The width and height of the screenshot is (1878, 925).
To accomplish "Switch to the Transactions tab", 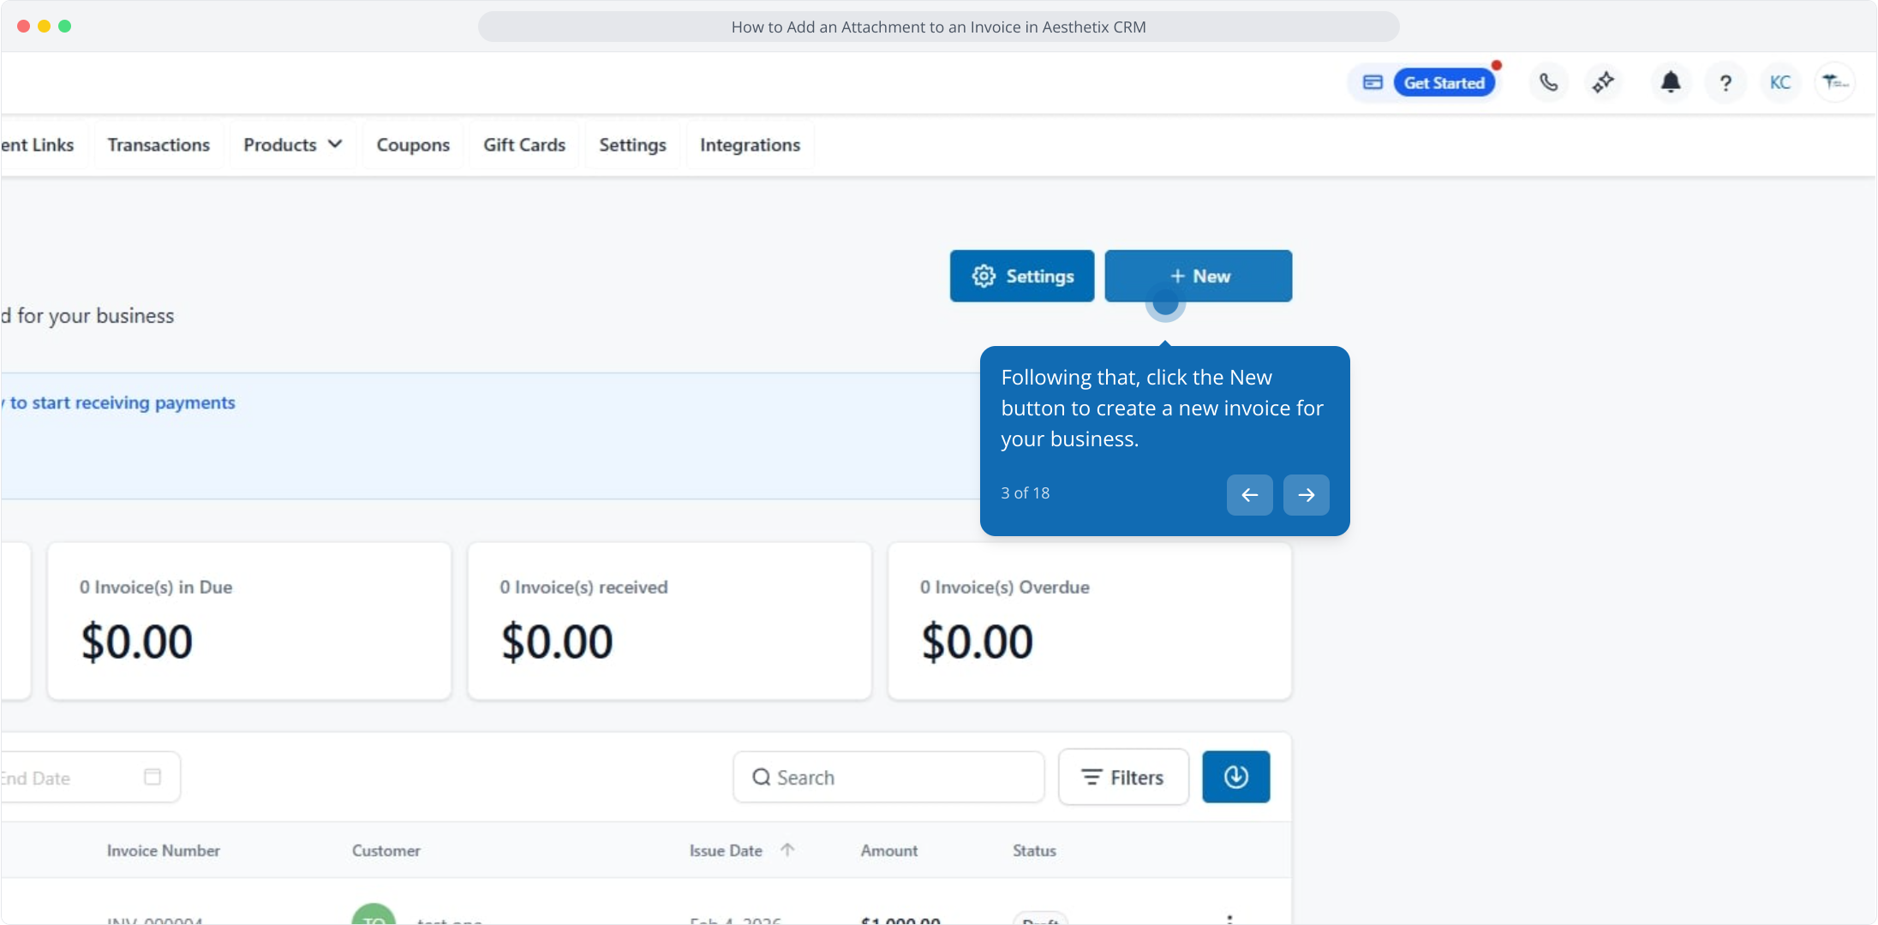I will pos(158,145).
